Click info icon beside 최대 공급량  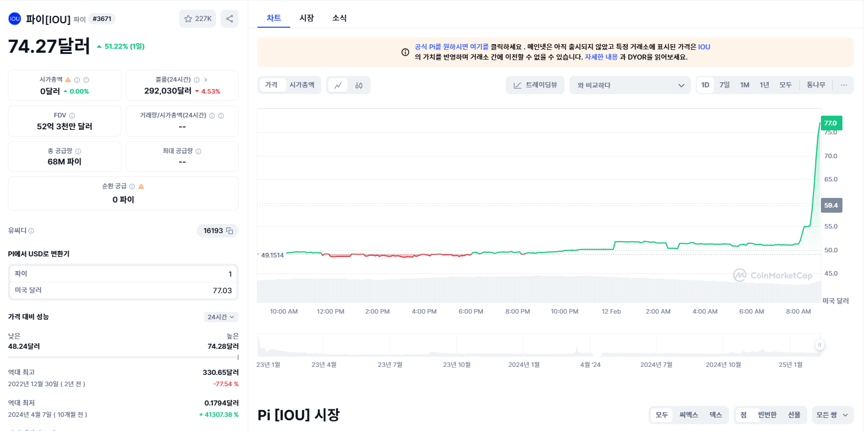[198, 151]
